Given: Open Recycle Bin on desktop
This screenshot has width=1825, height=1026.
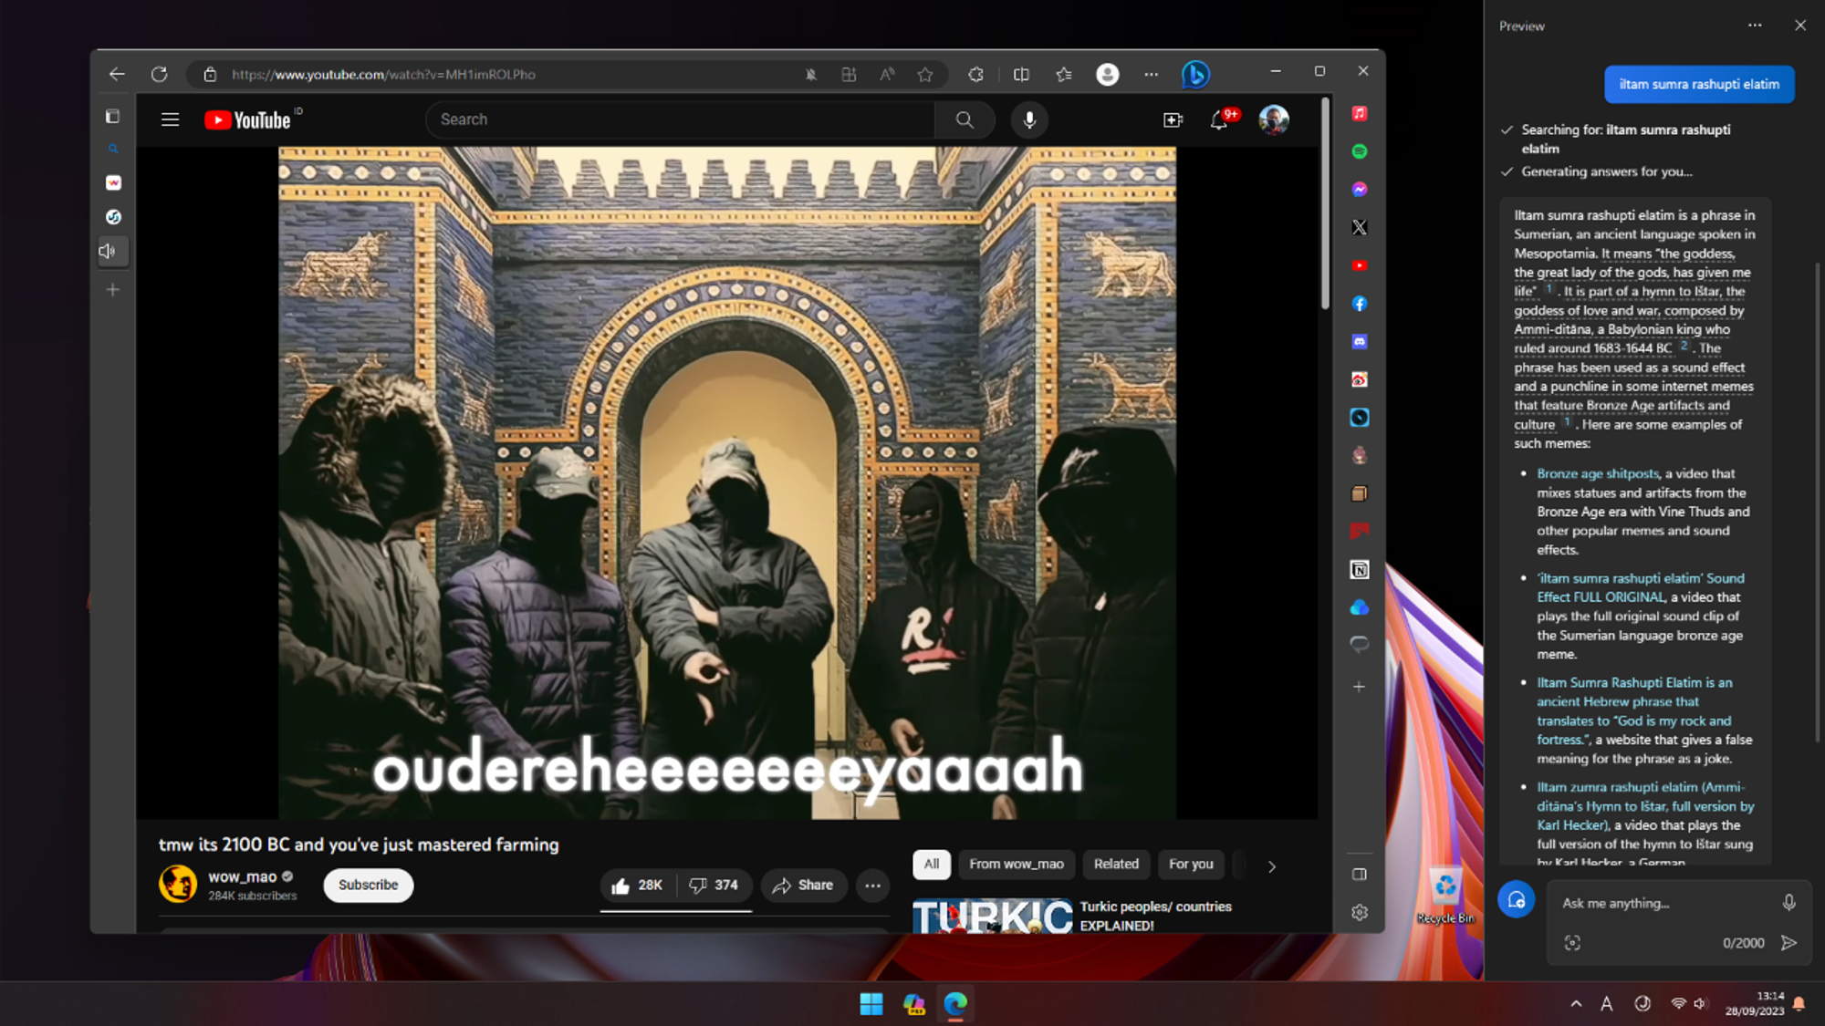Looking at the screenshot, I should 1445,896.
